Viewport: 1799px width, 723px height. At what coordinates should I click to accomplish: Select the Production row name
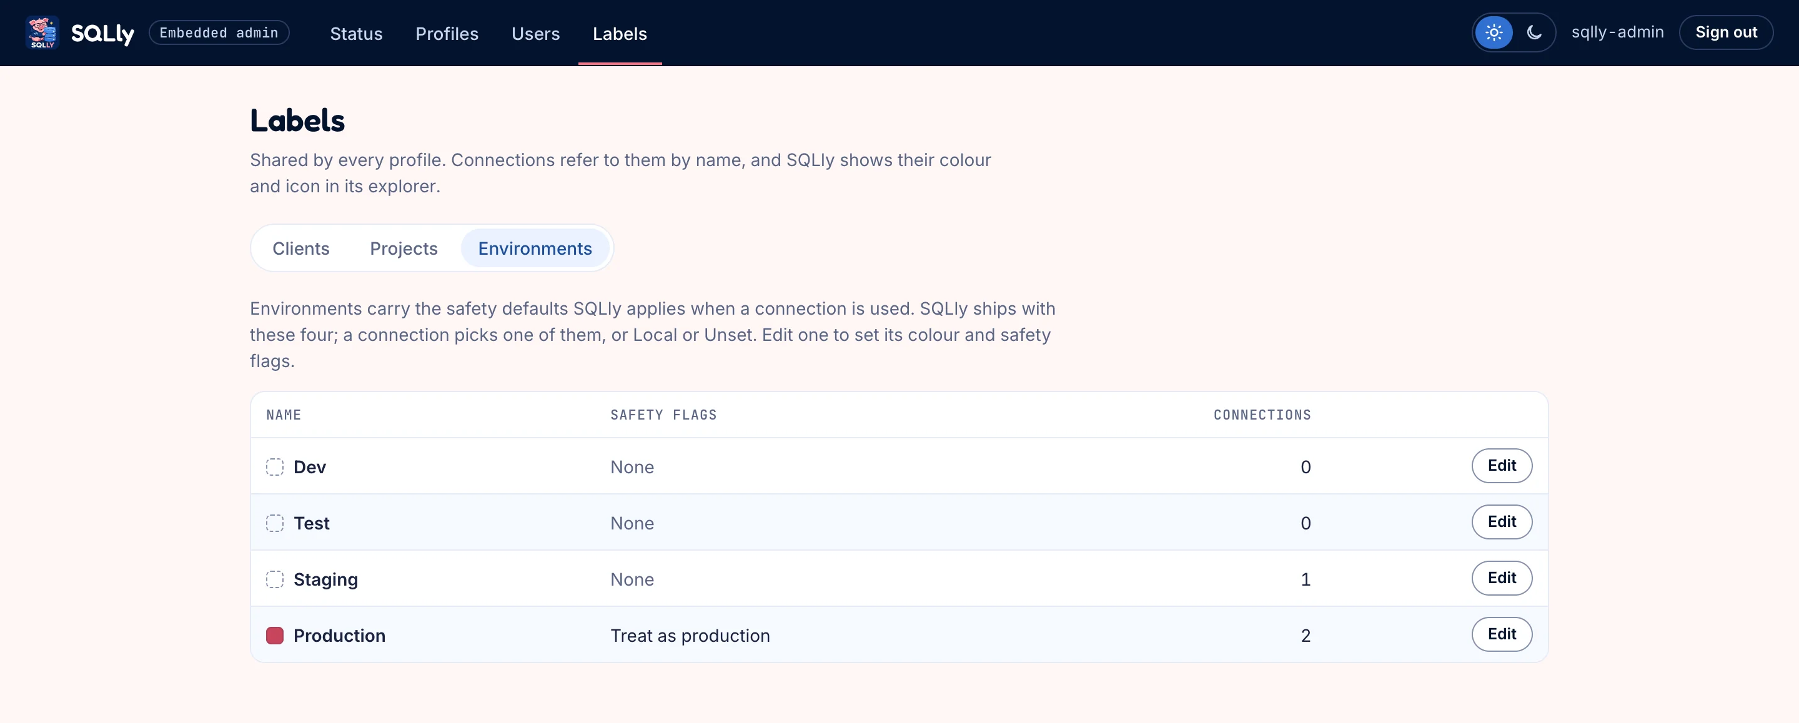(x=339, y=635)
